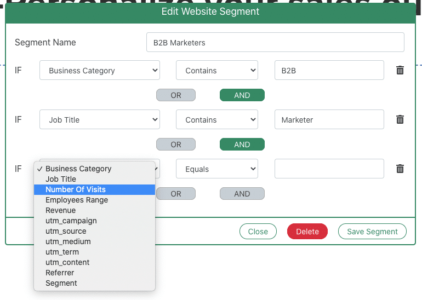Expand the Equals operator dropdown
The image size is (422, 300).
pyautogui.click(x=216, y=169)
